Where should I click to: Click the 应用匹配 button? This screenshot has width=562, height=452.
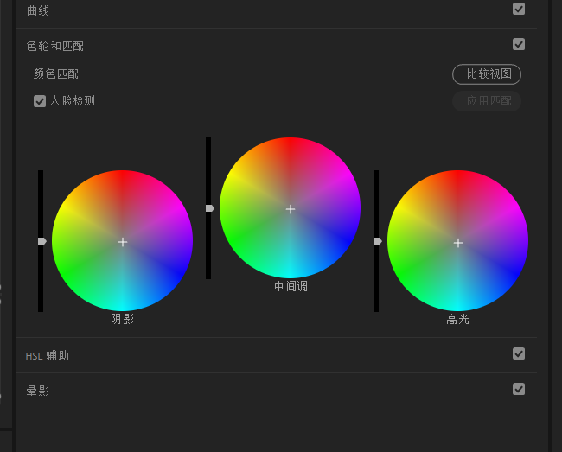click(488, 101)
